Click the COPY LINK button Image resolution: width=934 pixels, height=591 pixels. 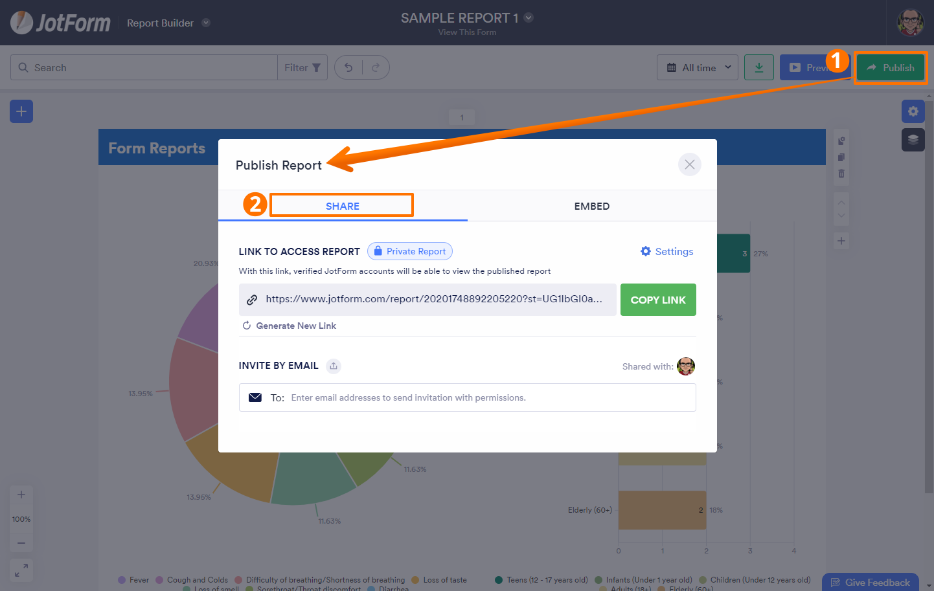click(658, 300)
